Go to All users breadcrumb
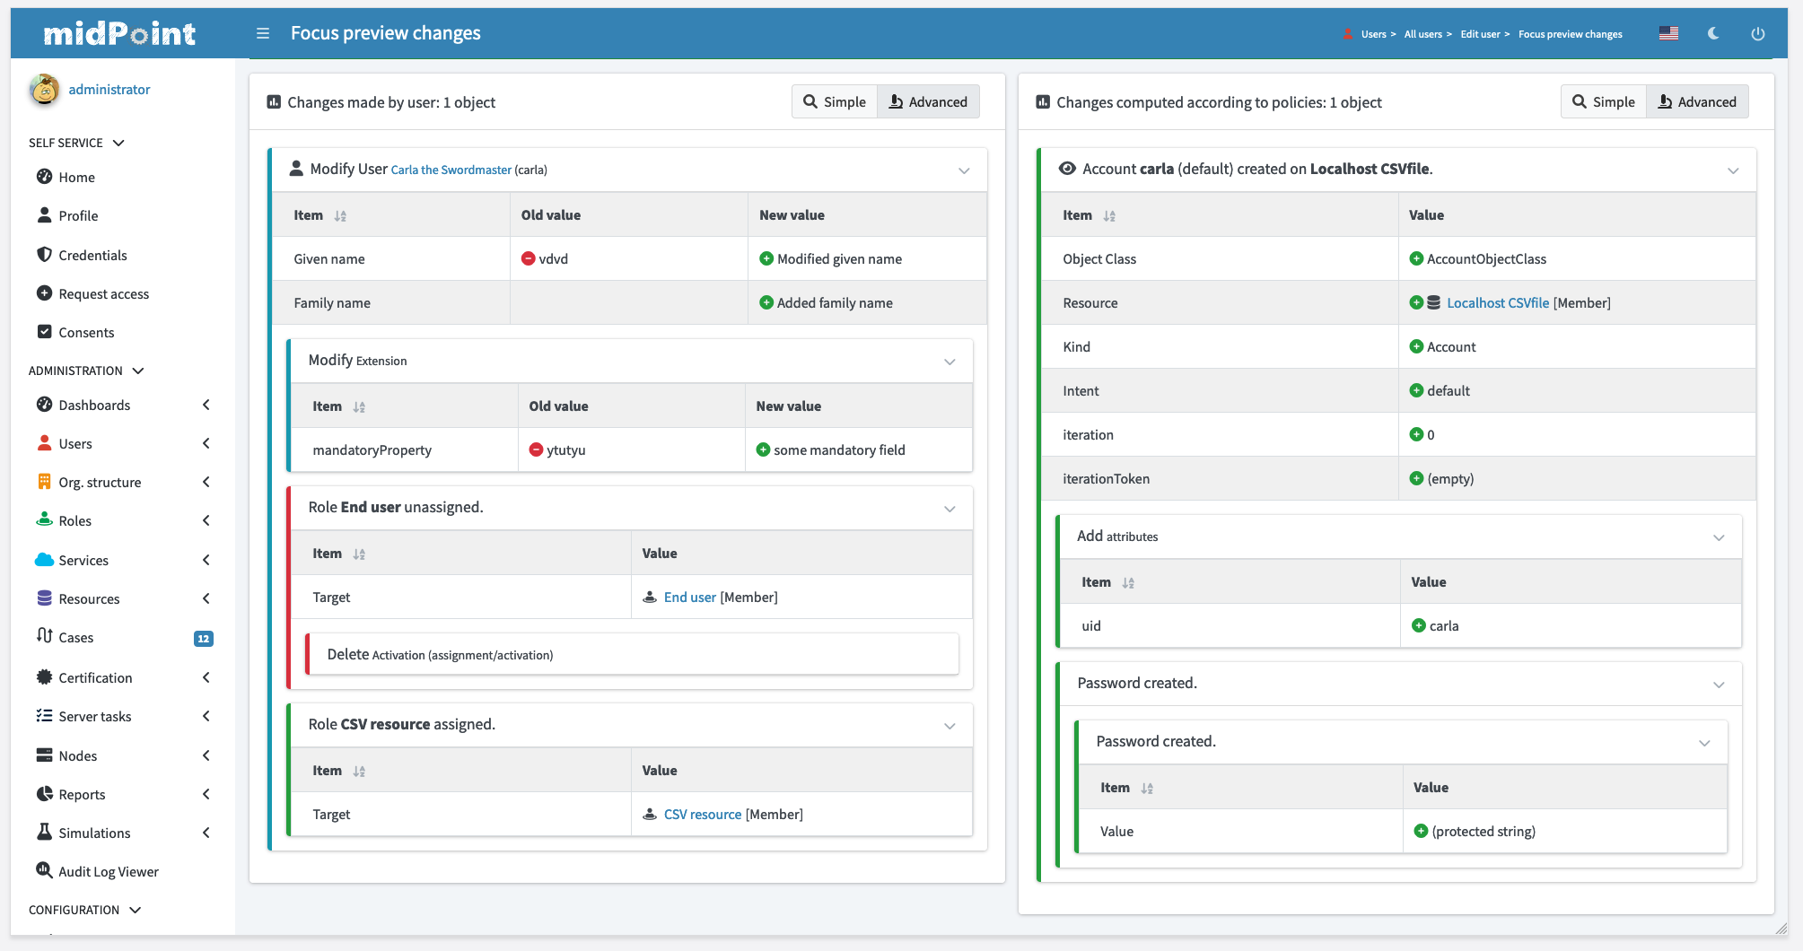This screenshot has height=951, width=1803. [x=1422, y=34]
